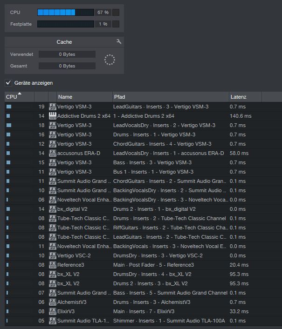Click FX icon of RiffGuitars Tube-Tech Classic

53,228
